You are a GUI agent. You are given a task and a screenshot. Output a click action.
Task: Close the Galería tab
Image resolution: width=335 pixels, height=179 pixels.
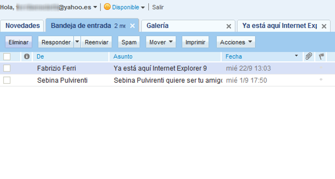(x=229, y=26)
